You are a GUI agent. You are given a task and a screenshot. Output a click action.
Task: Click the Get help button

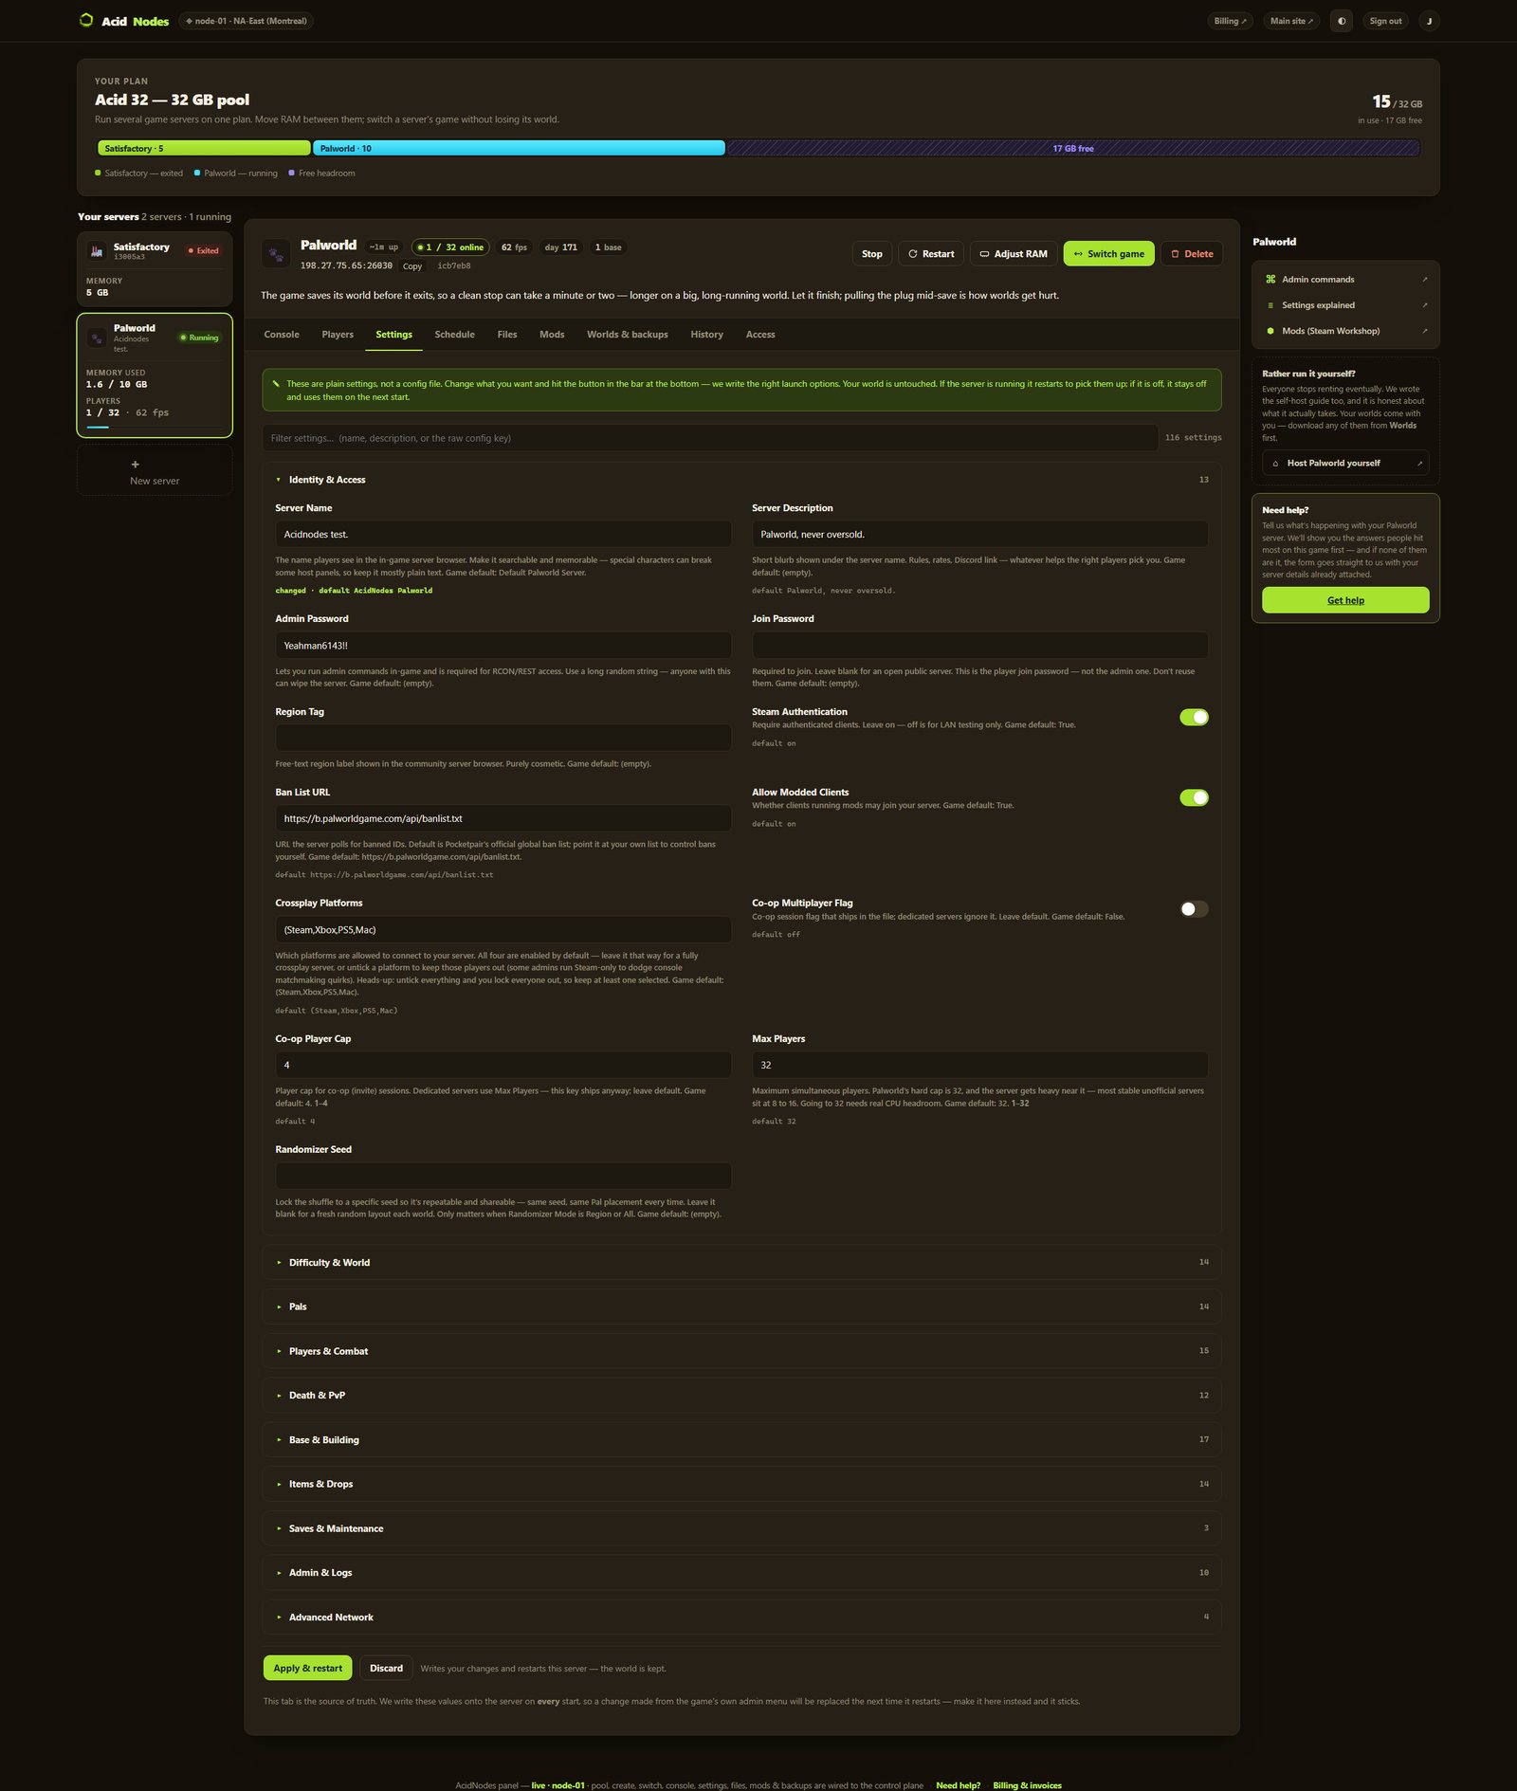[x=1345, y=600]
